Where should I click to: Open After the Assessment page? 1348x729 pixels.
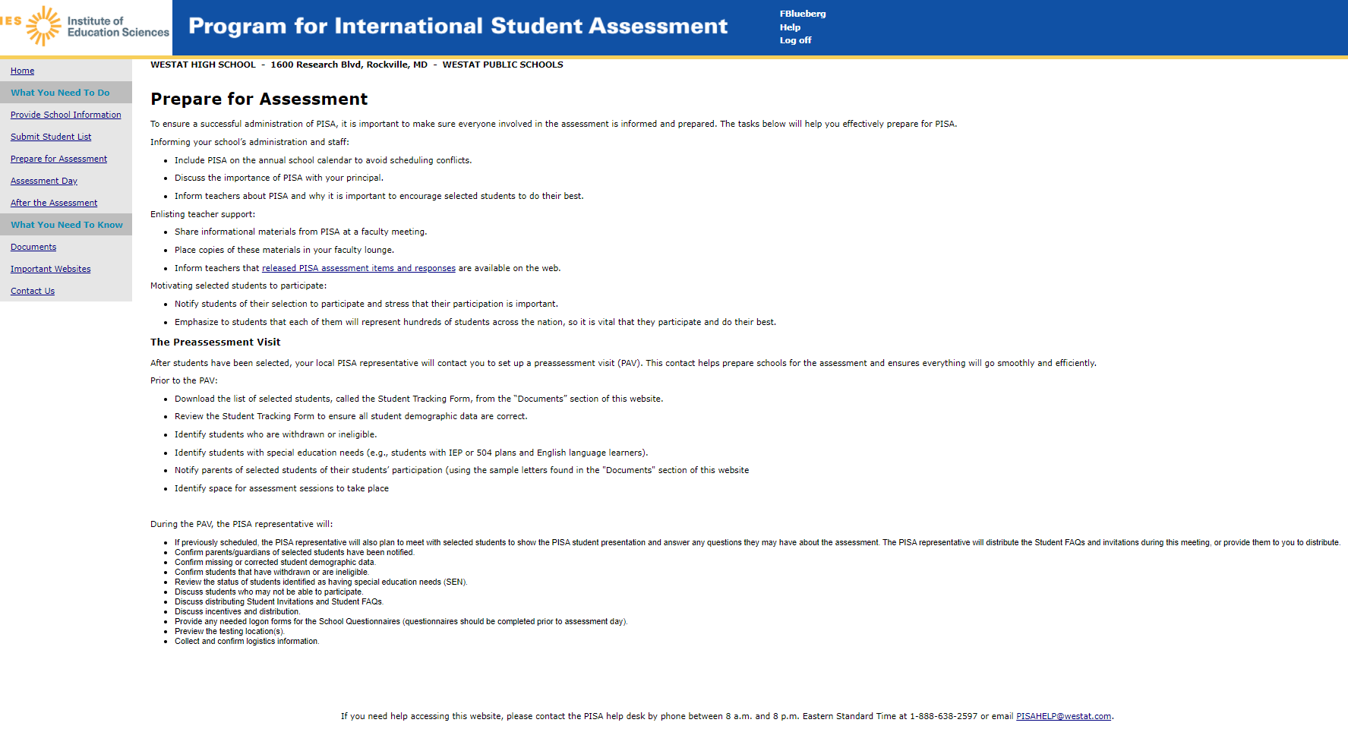coord(54,203)
